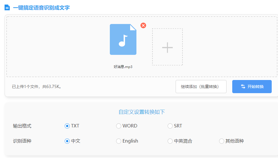Select 中文 as recognition language
The width and height of the screenshot is (278, 158).
67,141
